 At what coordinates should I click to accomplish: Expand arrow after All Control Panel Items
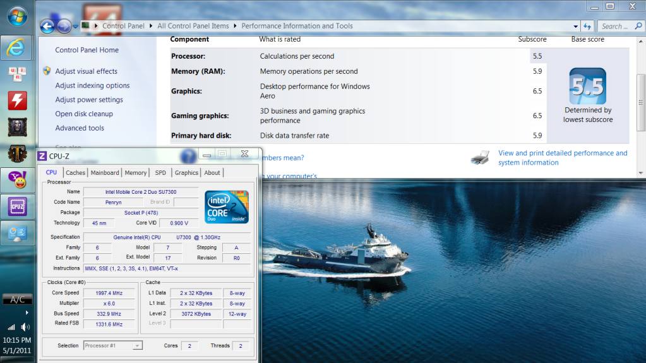[236, 26]
